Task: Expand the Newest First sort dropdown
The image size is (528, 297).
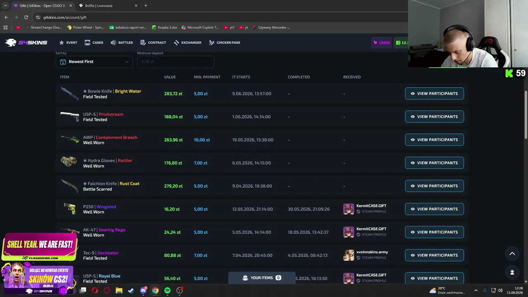Action: (x=94, y=62)
